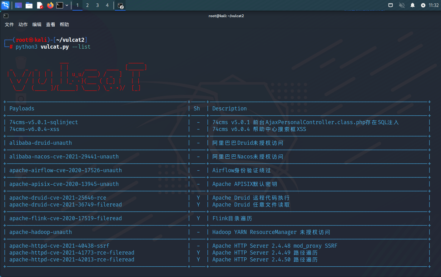The width and height of the screenshot is (441, 277).
Task: Expand the terminal launcher dropdown arrow
Action: coord(67,5)
